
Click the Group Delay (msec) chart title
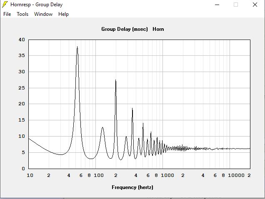125,29
